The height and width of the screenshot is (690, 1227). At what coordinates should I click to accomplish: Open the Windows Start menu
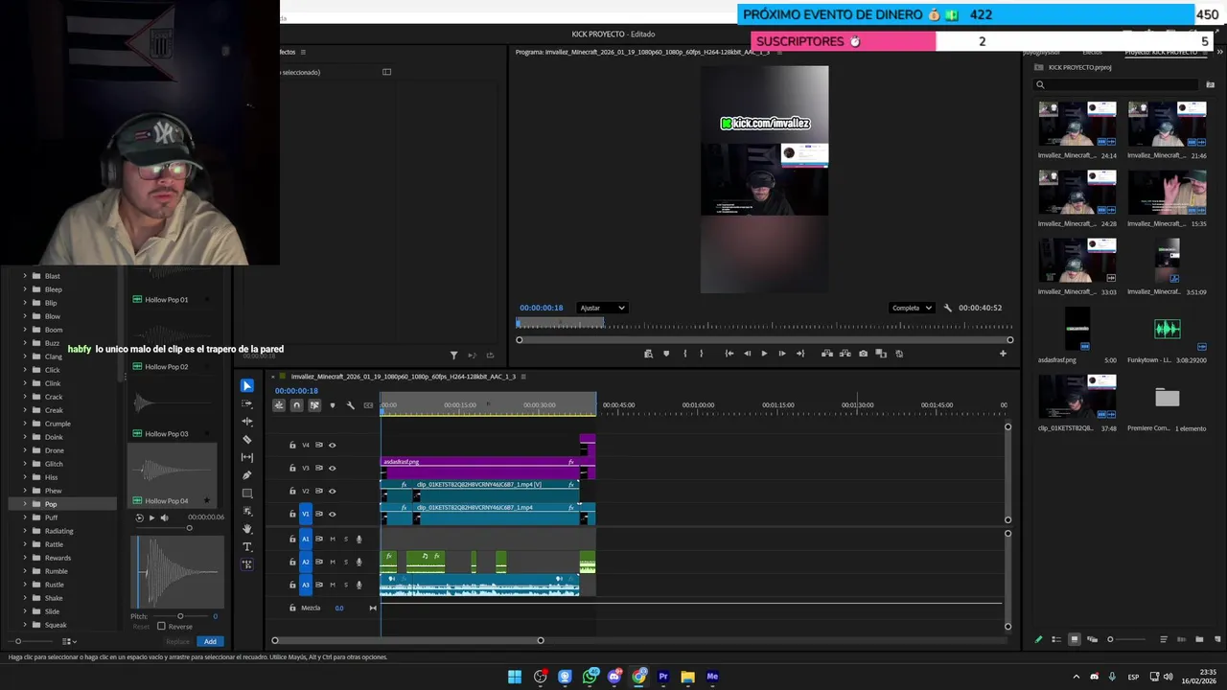tap(515, 677)
